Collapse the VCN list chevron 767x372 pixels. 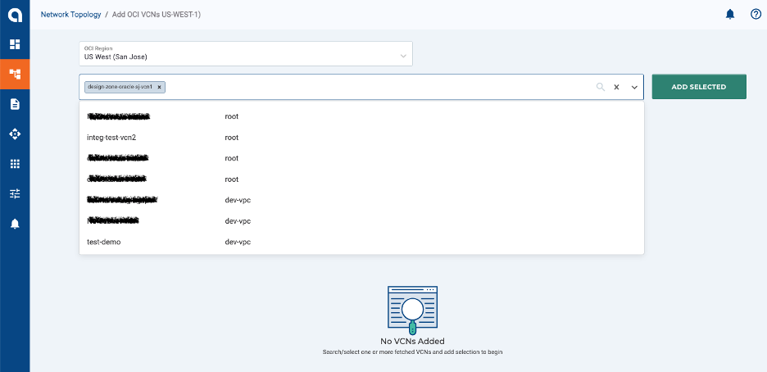coord(634,87)
